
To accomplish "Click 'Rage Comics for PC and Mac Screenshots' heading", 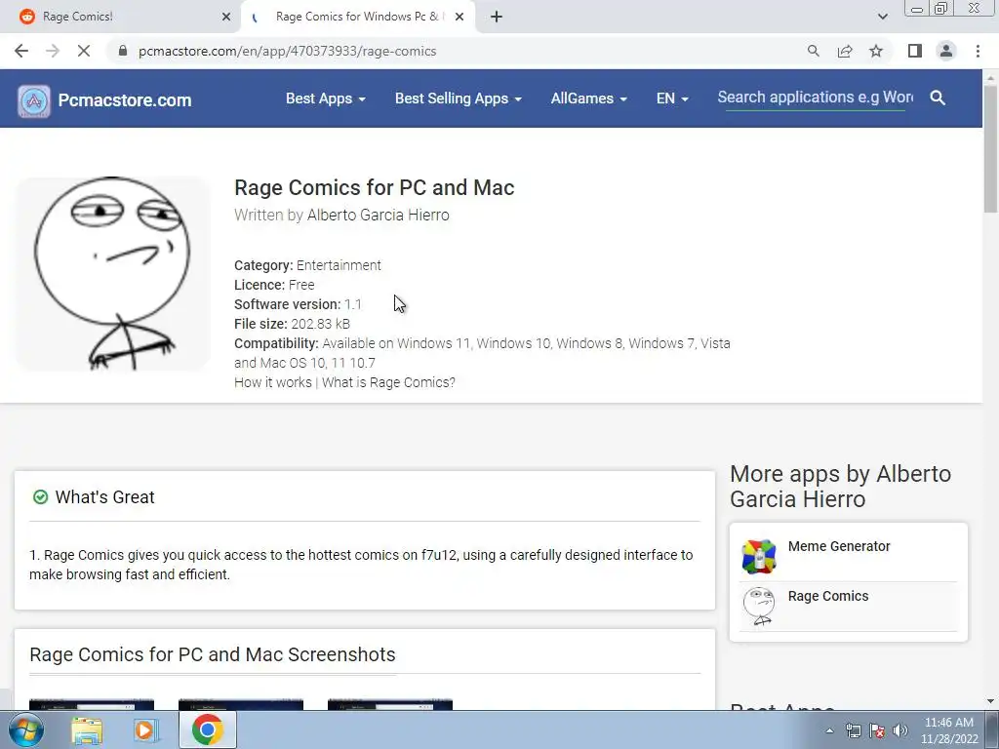I will (x=212, y=654).
